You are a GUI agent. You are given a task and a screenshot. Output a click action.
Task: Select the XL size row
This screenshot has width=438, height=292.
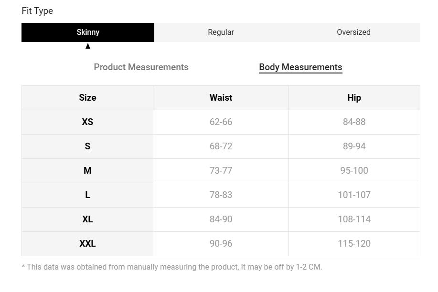87,219
